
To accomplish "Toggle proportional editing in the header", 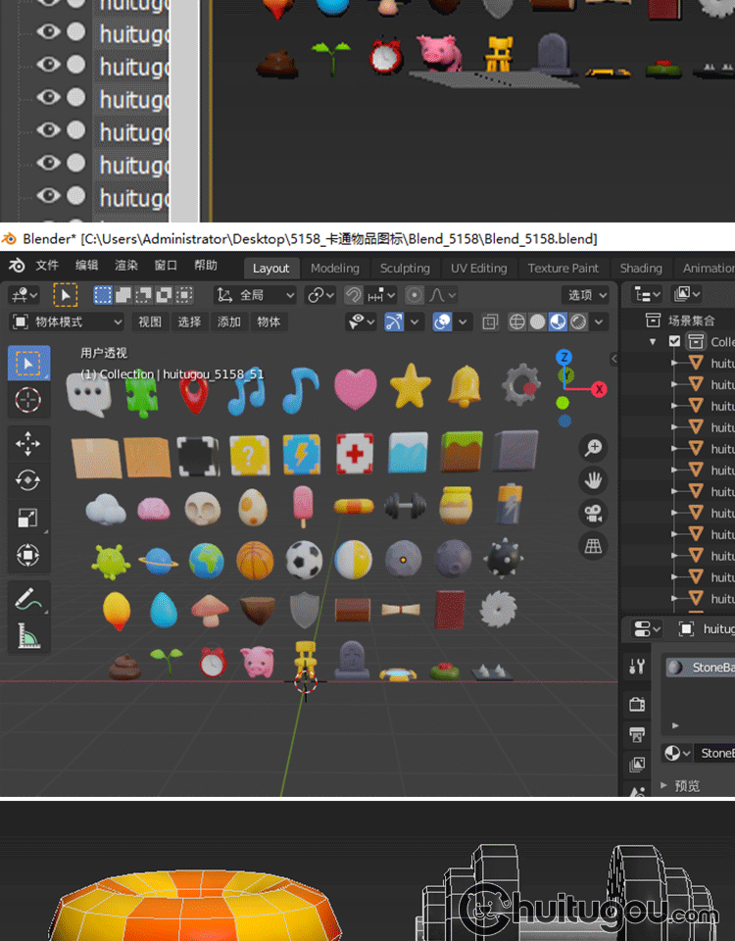I will [x=415, y=295].
